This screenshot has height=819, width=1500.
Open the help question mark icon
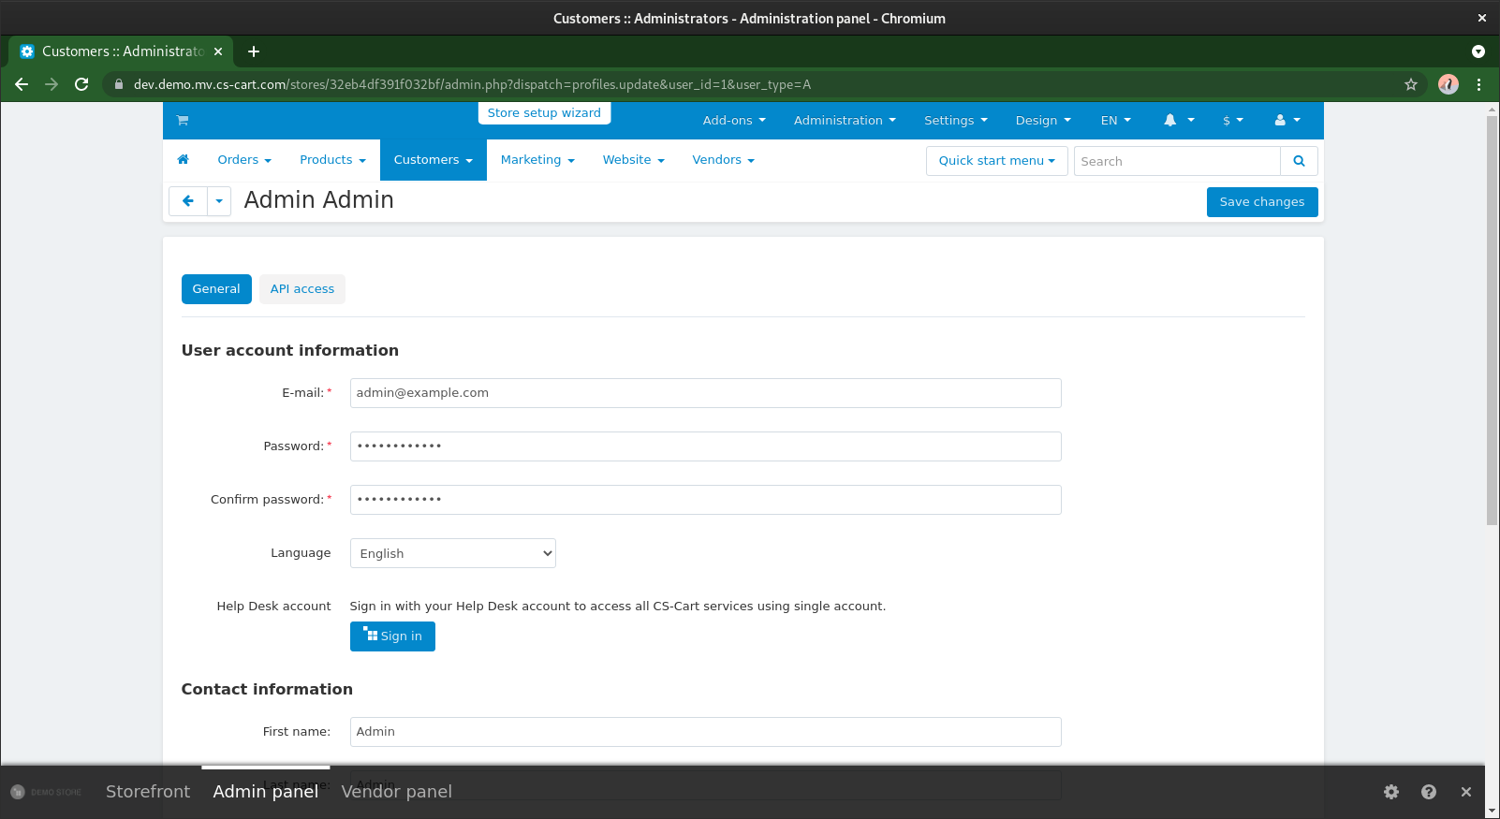pos(1429,792)
